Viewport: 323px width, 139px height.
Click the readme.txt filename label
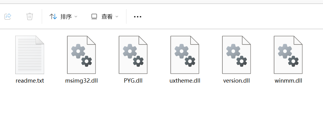pyautogui.click(x=30, y=81)
